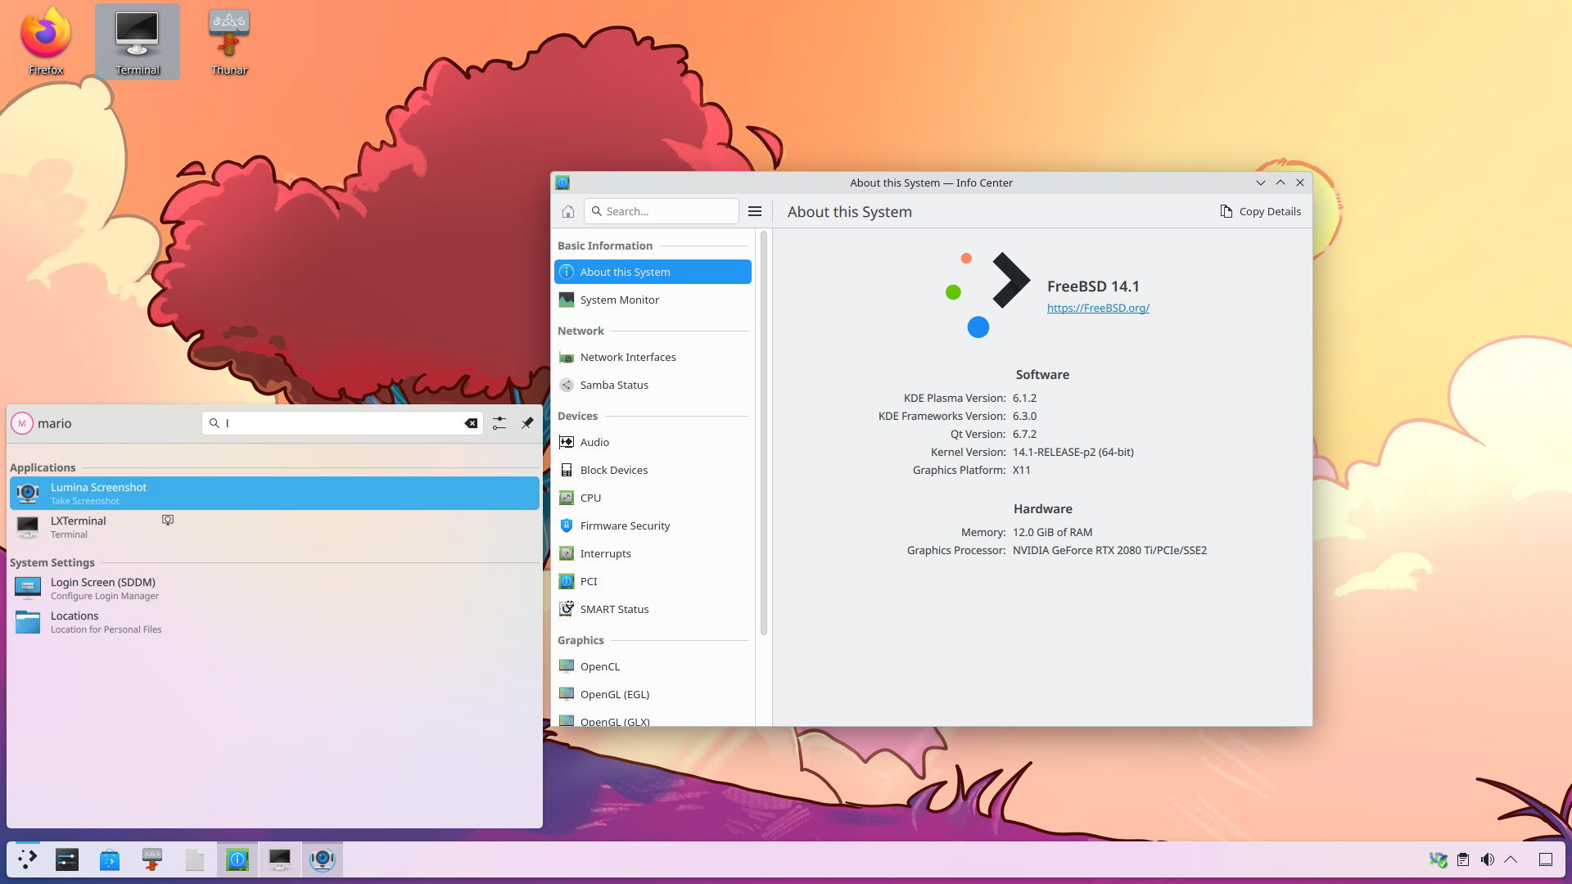This screenshot has height=884, width=1572.
Task: Click the KDE Plasma Version value 6.1.2
Action: point(1024,398)
